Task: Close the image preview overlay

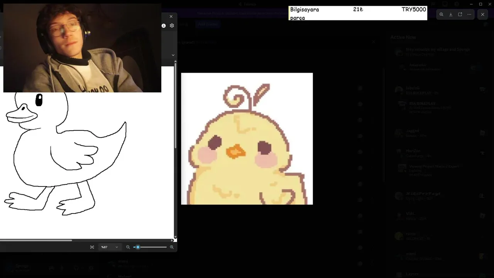Action: tap(482, 14)
